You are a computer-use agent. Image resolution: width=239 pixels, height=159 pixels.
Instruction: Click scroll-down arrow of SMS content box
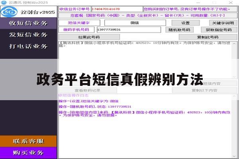click(234, 77)
